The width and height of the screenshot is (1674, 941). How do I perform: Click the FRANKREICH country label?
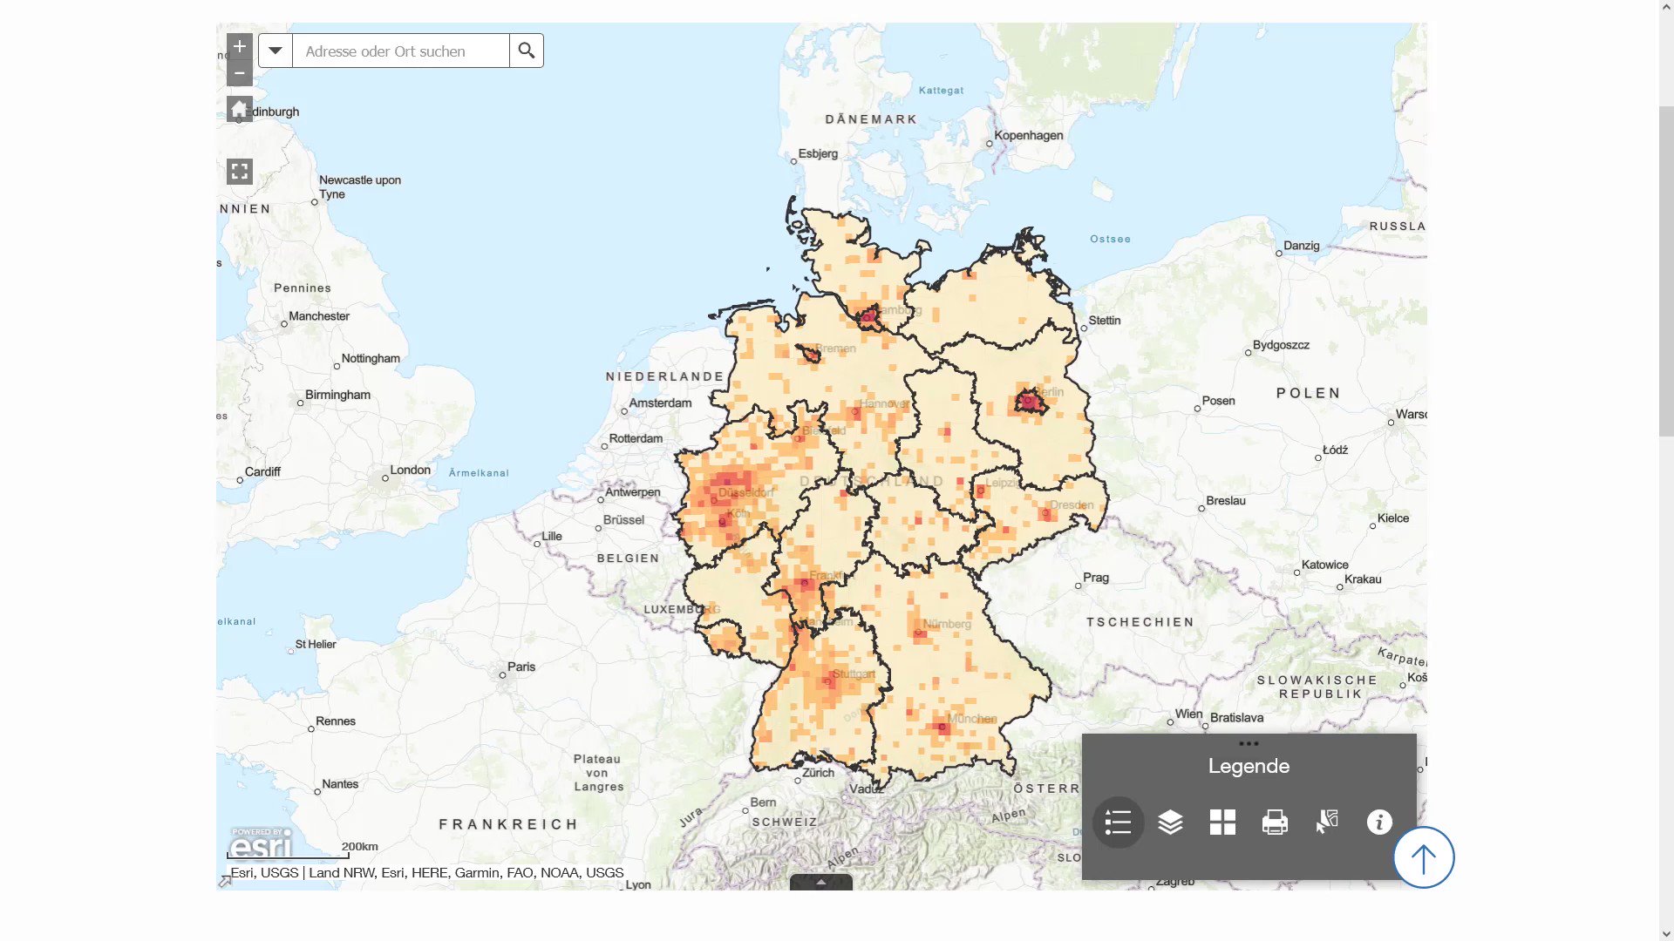pos(508,824)
